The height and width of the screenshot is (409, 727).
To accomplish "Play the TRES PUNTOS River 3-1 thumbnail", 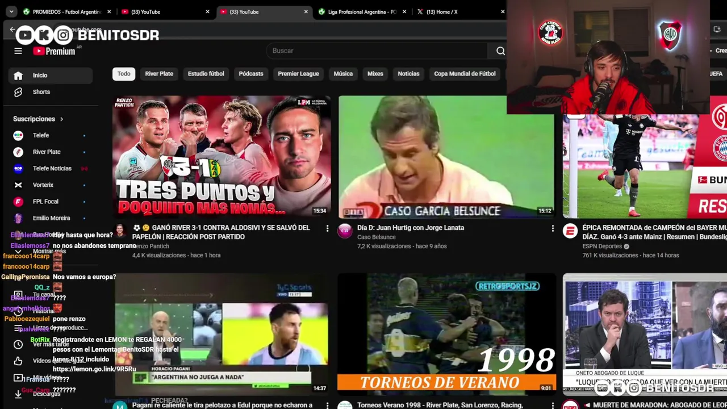I will (222, 157).
